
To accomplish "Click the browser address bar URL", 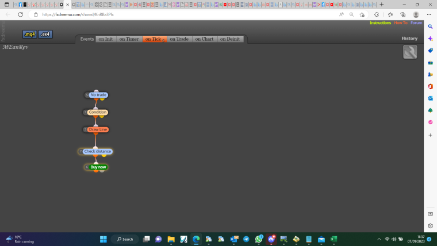I will 78,14.
